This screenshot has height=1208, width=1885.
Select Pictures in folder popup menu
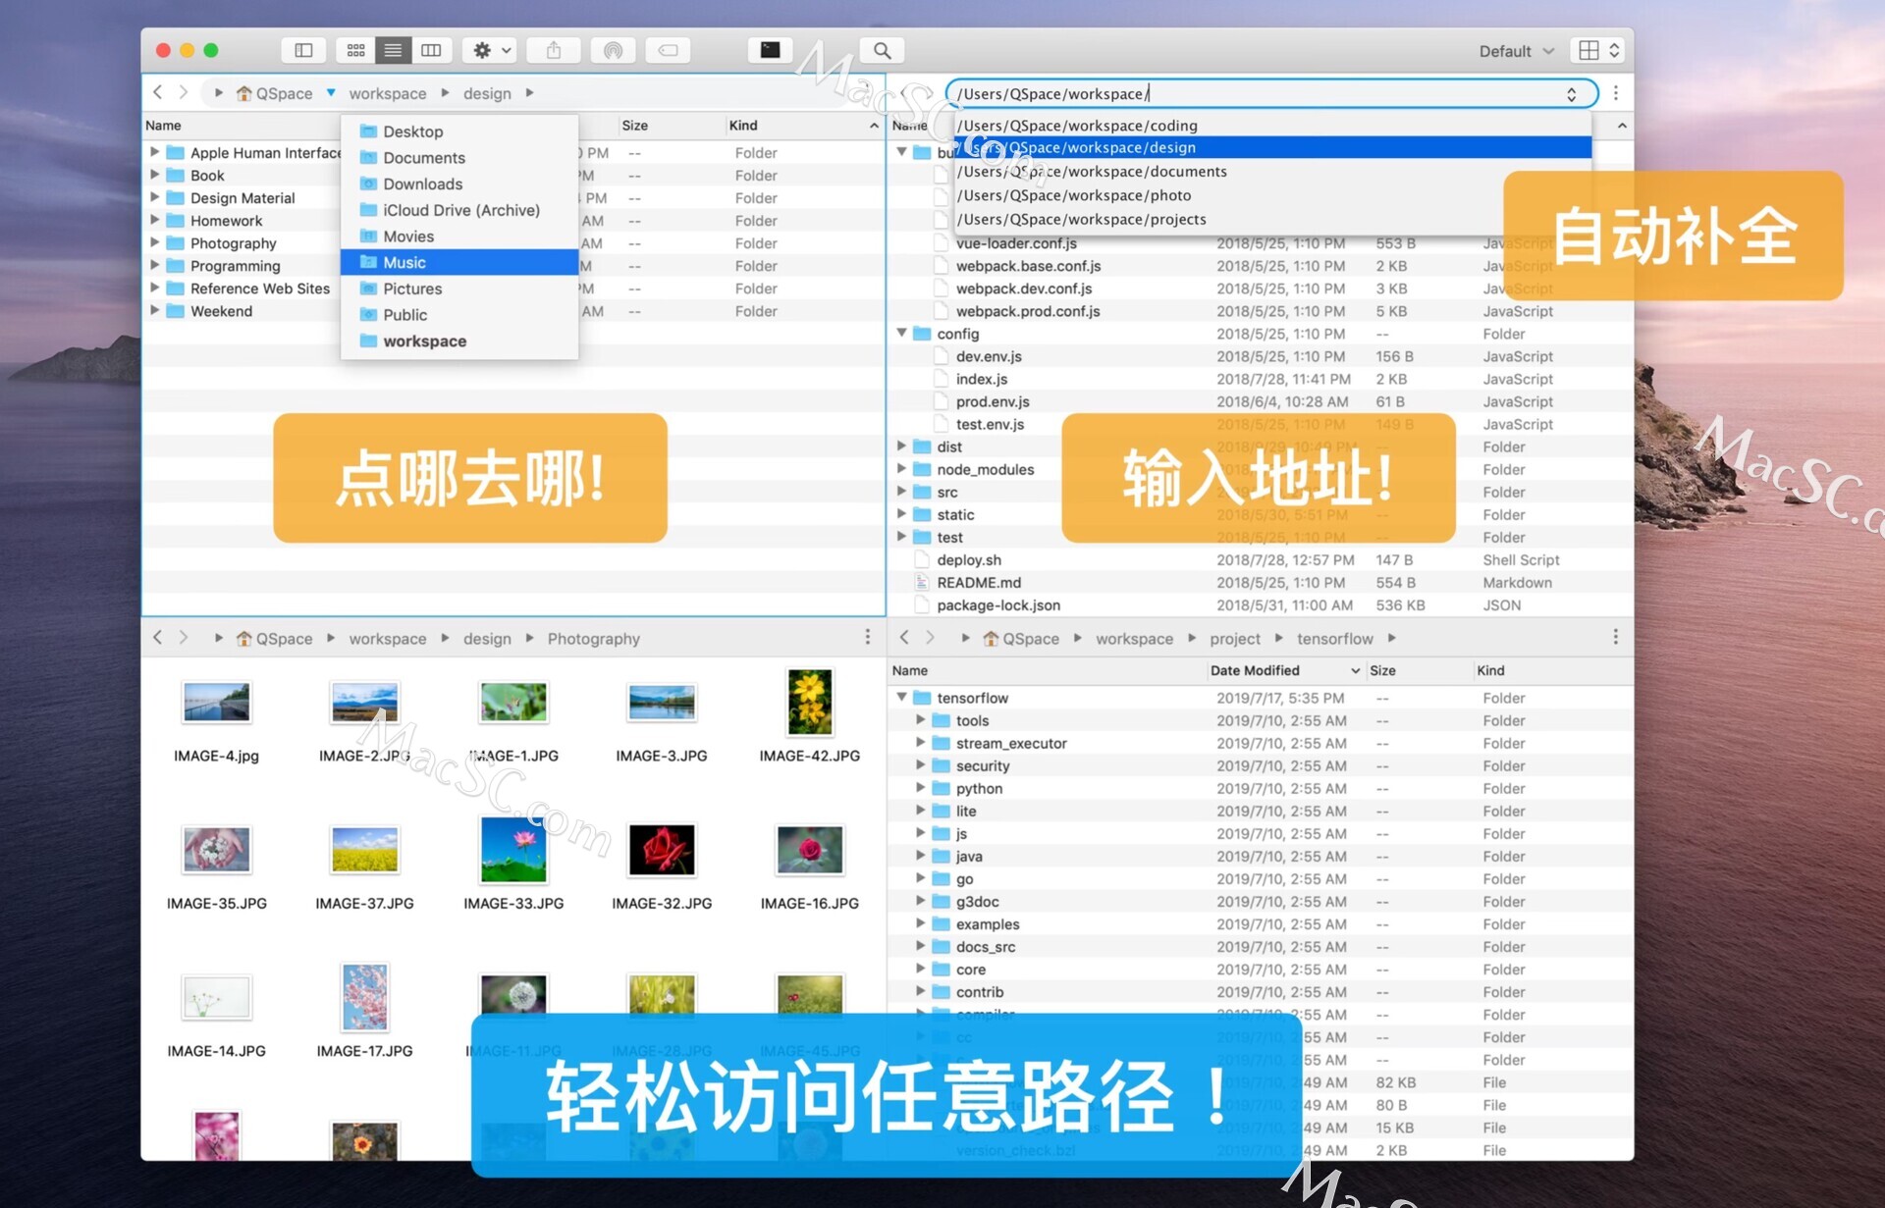[459, 289]
